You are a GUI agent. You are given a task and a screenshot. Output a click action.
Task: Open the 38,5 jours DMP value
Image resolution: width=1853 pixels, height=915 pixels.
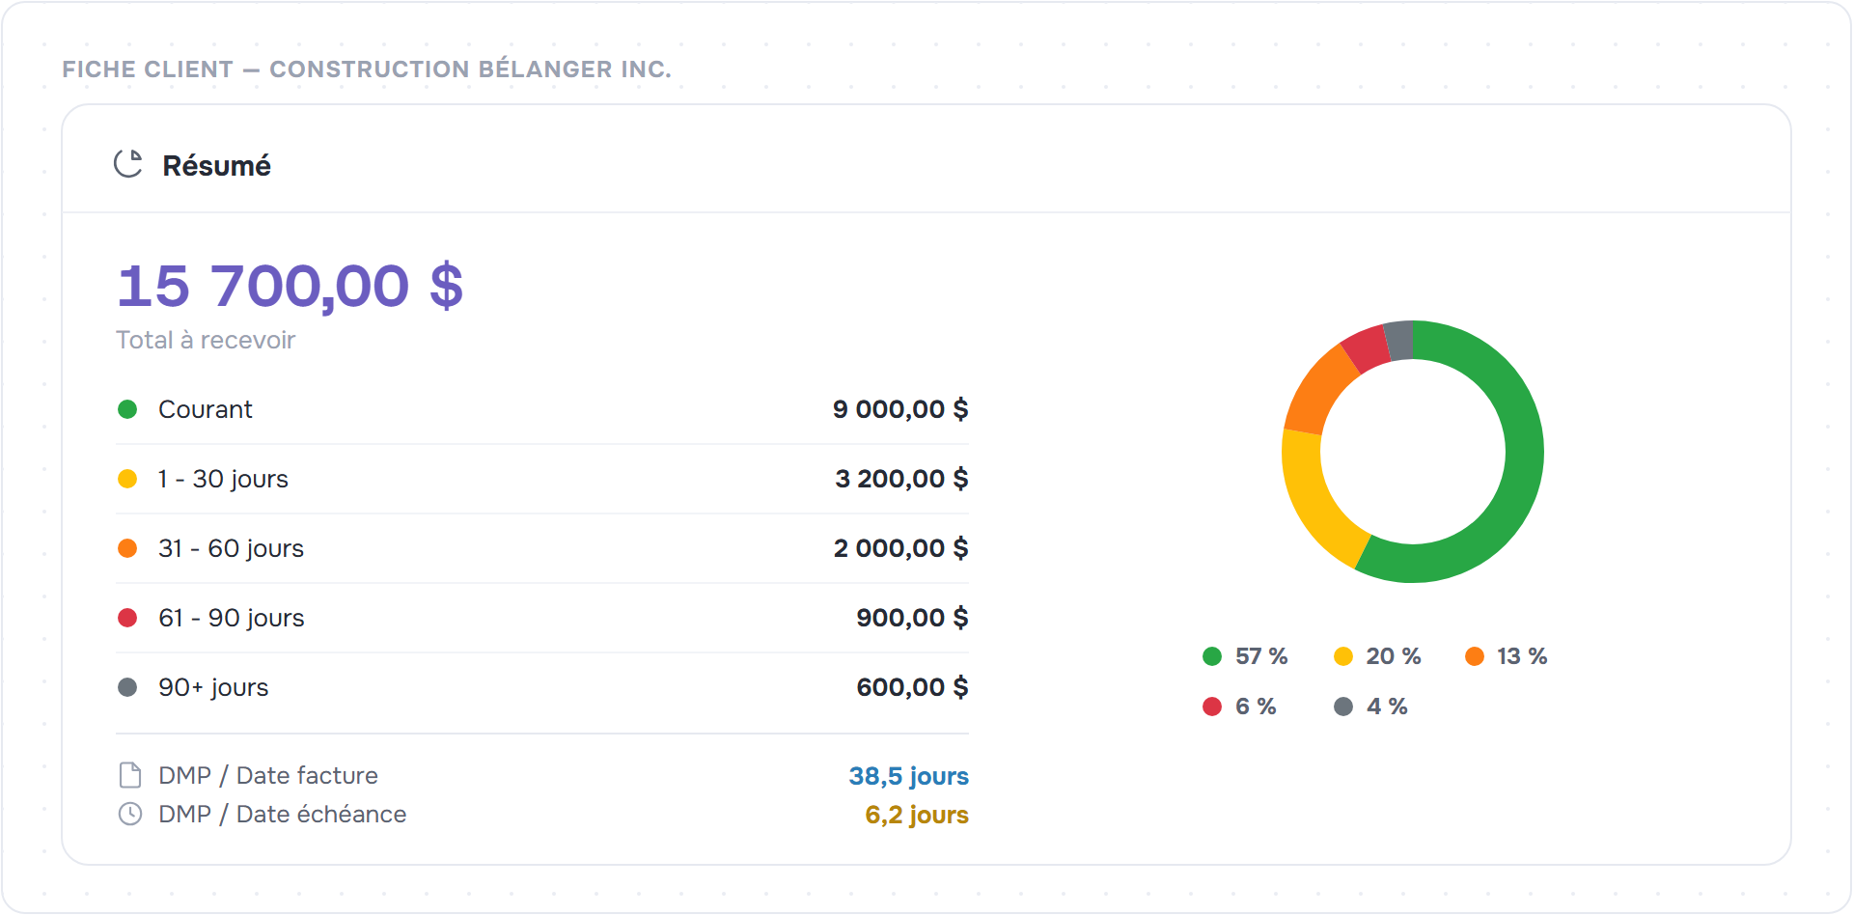(908, 776)
